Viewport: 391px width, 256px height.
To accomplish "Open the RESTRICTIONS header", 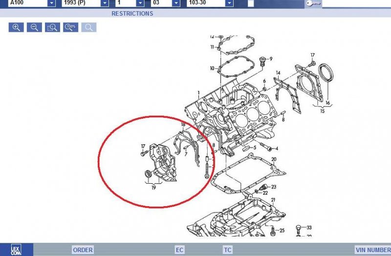I will click(132, 14).
